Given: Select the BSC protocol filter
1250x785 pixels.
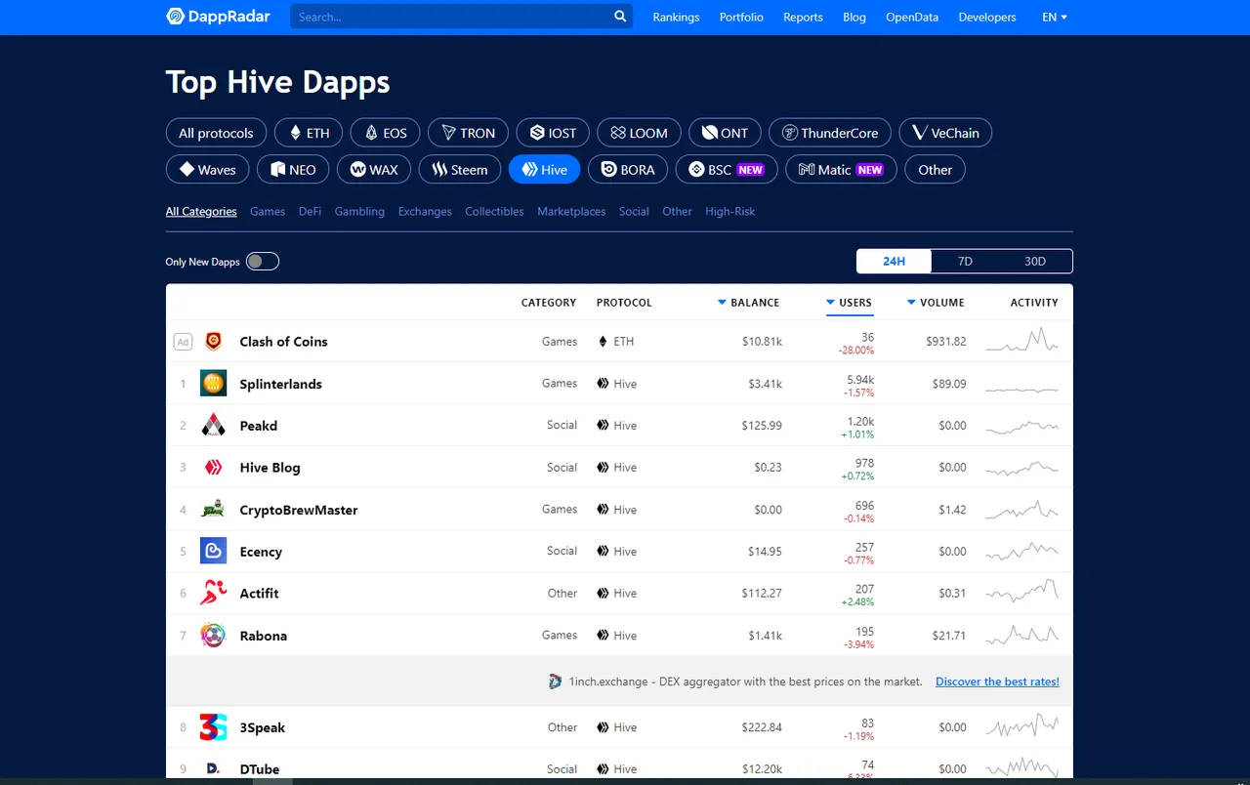Looking at the screenshot, I should [x=727, y=169].
